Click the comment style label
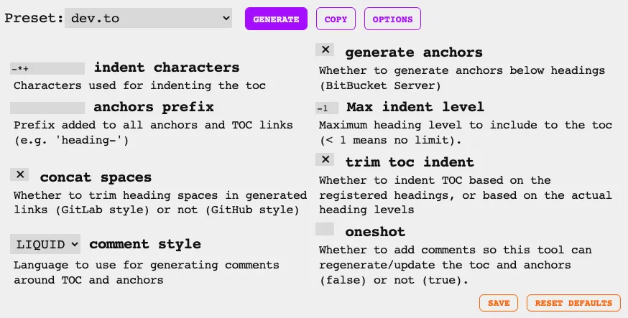The width and height of the screenshot is (628, 318). tap(144, 244)
